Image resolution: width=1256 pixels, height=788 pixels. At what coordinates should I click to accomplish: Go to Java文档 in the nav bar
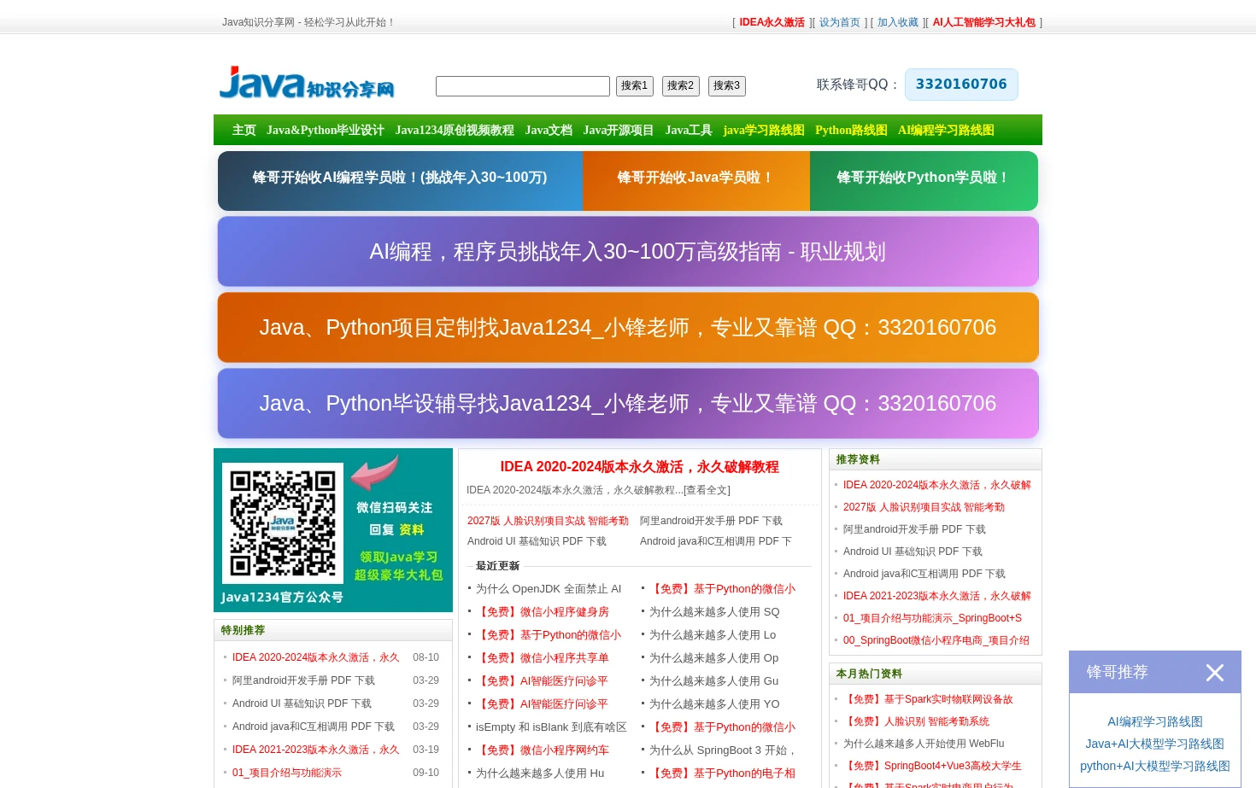click(549, 131)
